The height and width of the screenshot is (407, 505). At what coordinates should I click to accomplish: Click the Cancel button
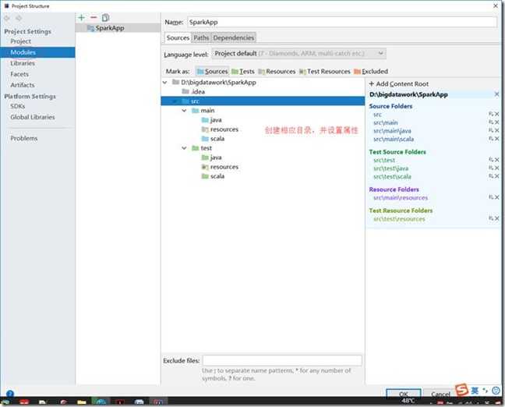click(x=440, y=394)
